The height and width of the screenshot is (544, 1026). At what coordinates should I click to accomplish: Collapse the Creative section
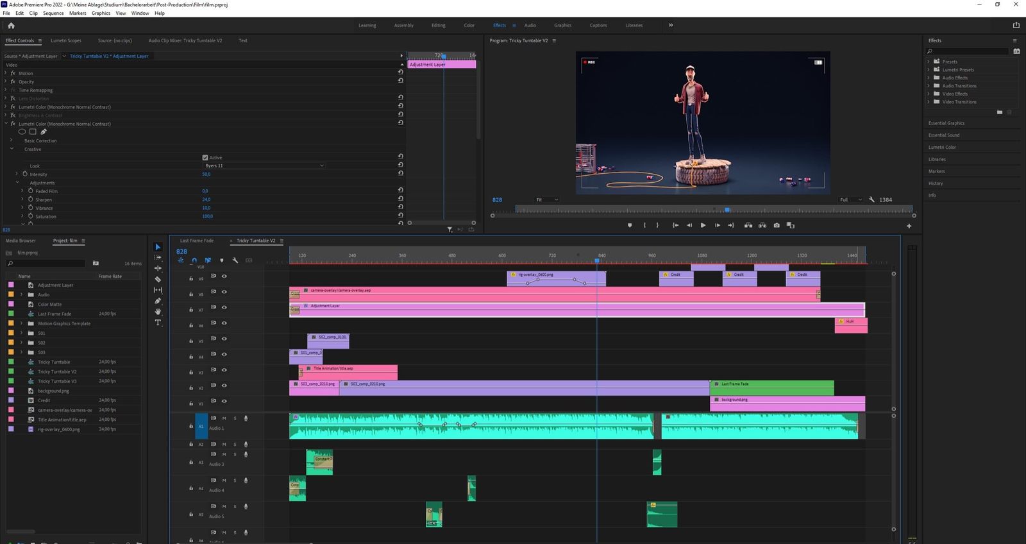coord(12,149)
